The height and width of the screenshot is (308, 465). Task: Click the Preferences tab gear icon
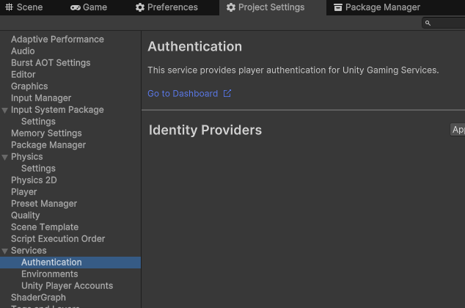click(x=139, y=7)
